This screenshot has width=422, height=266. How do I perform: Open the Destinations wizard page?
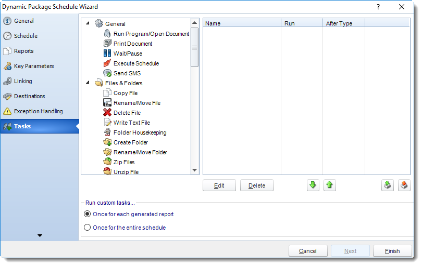40,96
